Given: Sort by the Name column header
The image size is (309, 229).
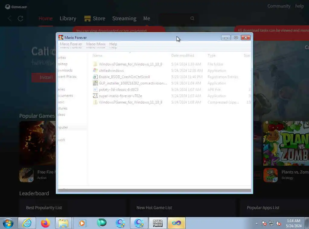Looking at the screenshot, I should (x=97, y=56).
